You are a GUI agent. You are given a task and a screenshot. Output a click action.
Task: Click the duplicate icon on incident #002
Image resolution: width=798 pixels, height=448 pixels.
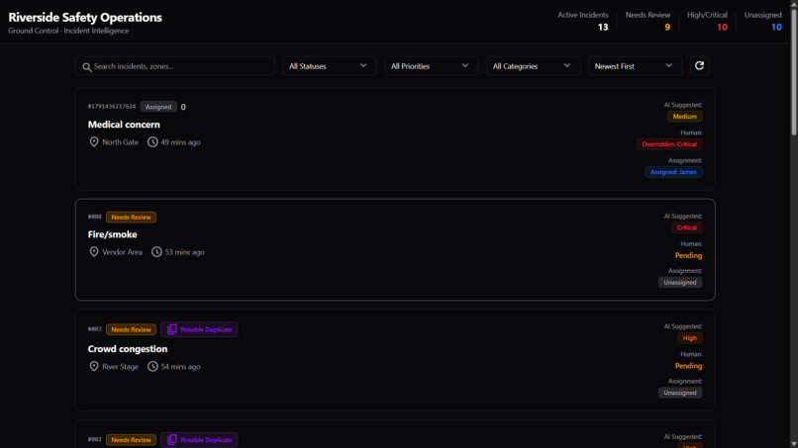pyautogui.click(x=172, y=440)
